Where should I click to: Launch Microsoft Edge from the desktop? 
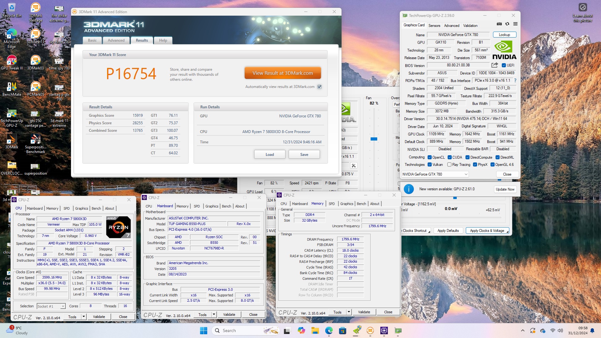(x=12, y=39)
